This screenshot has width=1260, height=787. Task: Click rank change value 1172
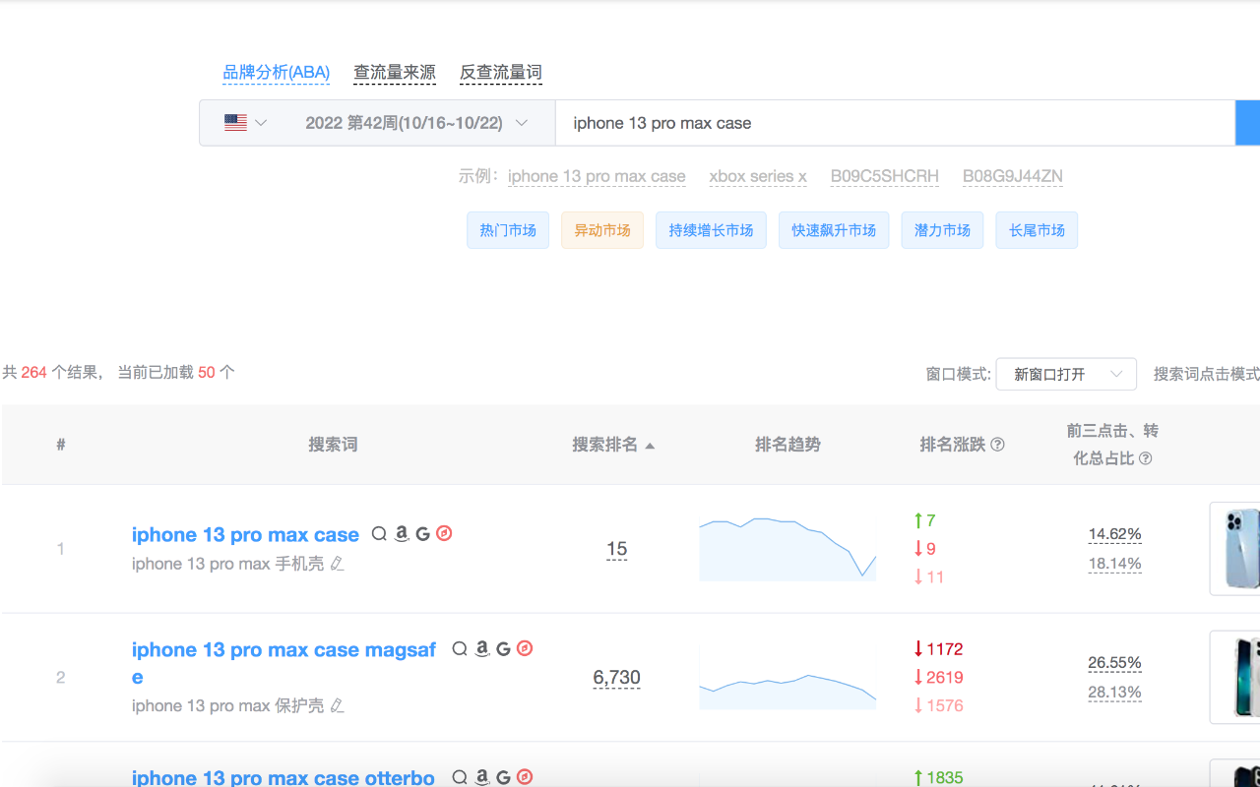click(938, 649)
